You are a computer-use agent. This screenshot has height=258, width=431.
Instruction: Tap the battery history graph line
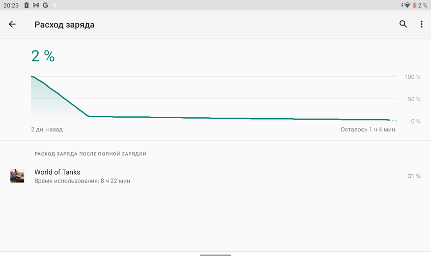tap(210, 118)
